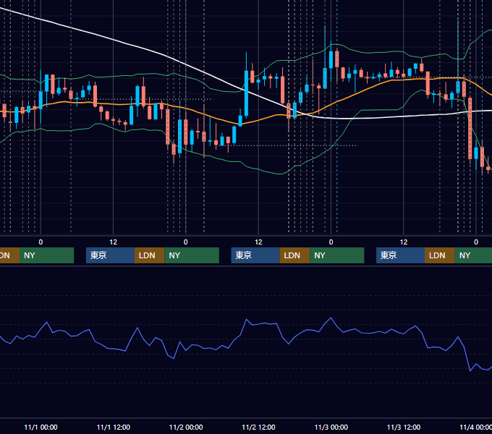
Task: Select the LDN session block on 11/2
Action: coord(294,255)
